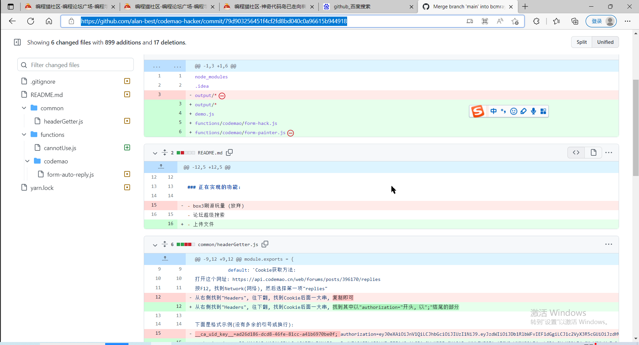Open read aloud feature
639x345 pixels.
500,21
